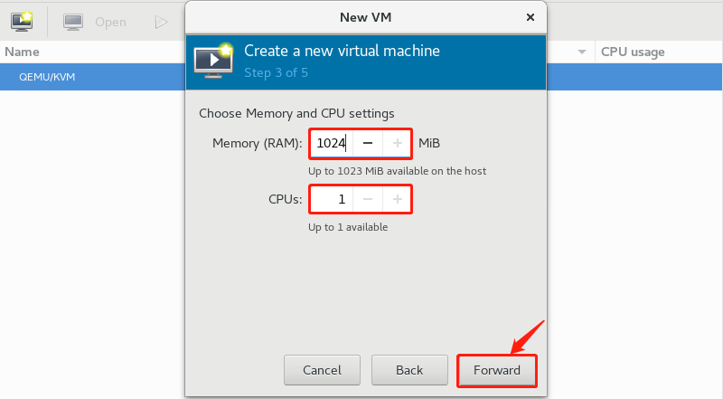Click the Open label in the toolbar
This screenshot has width=723, height=399.
[x=110, y=22]
